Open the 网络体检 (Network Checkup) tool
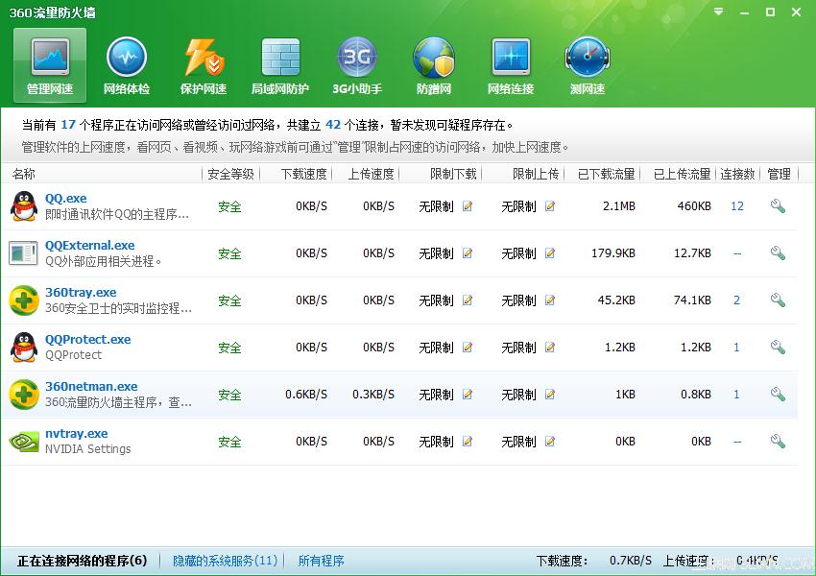The height and width of the screenshot is (576, 816). pos(127,64)
